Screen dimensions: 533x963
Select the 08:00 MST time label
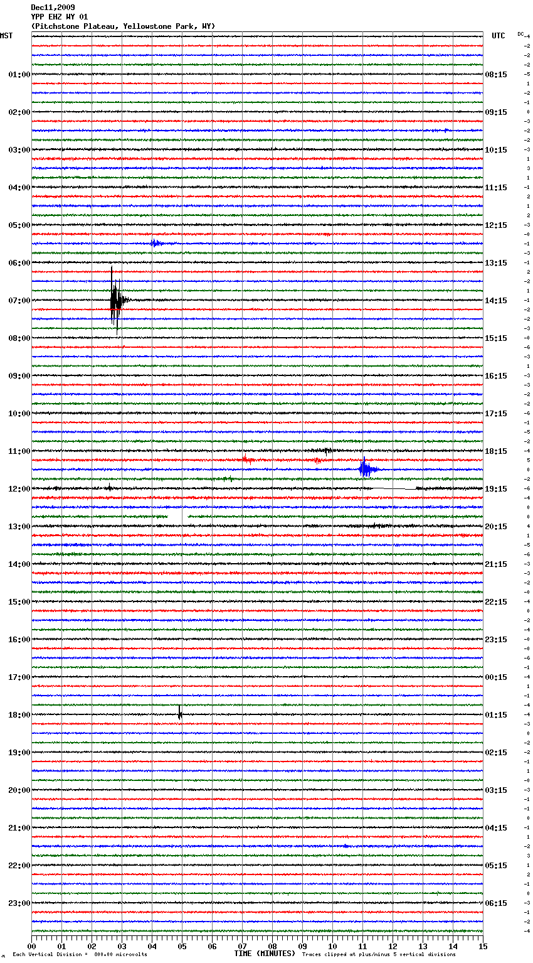click(x=19, y=338)
